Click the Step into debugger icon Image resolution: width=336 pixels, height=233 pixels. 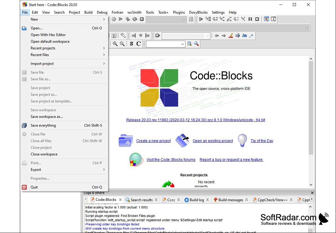point(222,19)
